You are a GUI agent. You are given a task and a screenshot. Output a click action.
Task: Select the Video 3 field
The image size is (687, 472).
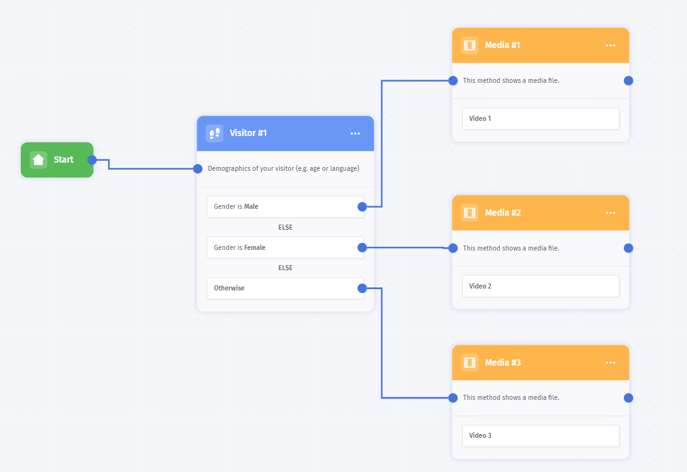[540, 435]
